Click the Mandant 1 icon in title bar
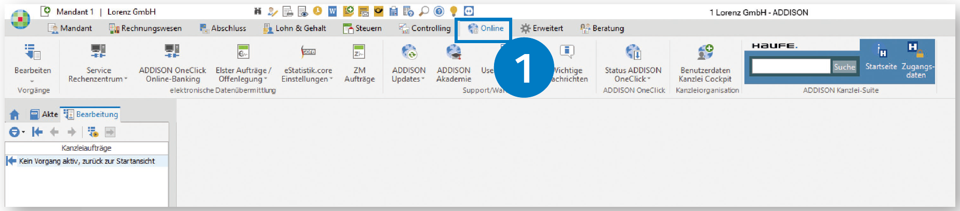This screenshot has height=211, width=960. [x=46, y=11]
